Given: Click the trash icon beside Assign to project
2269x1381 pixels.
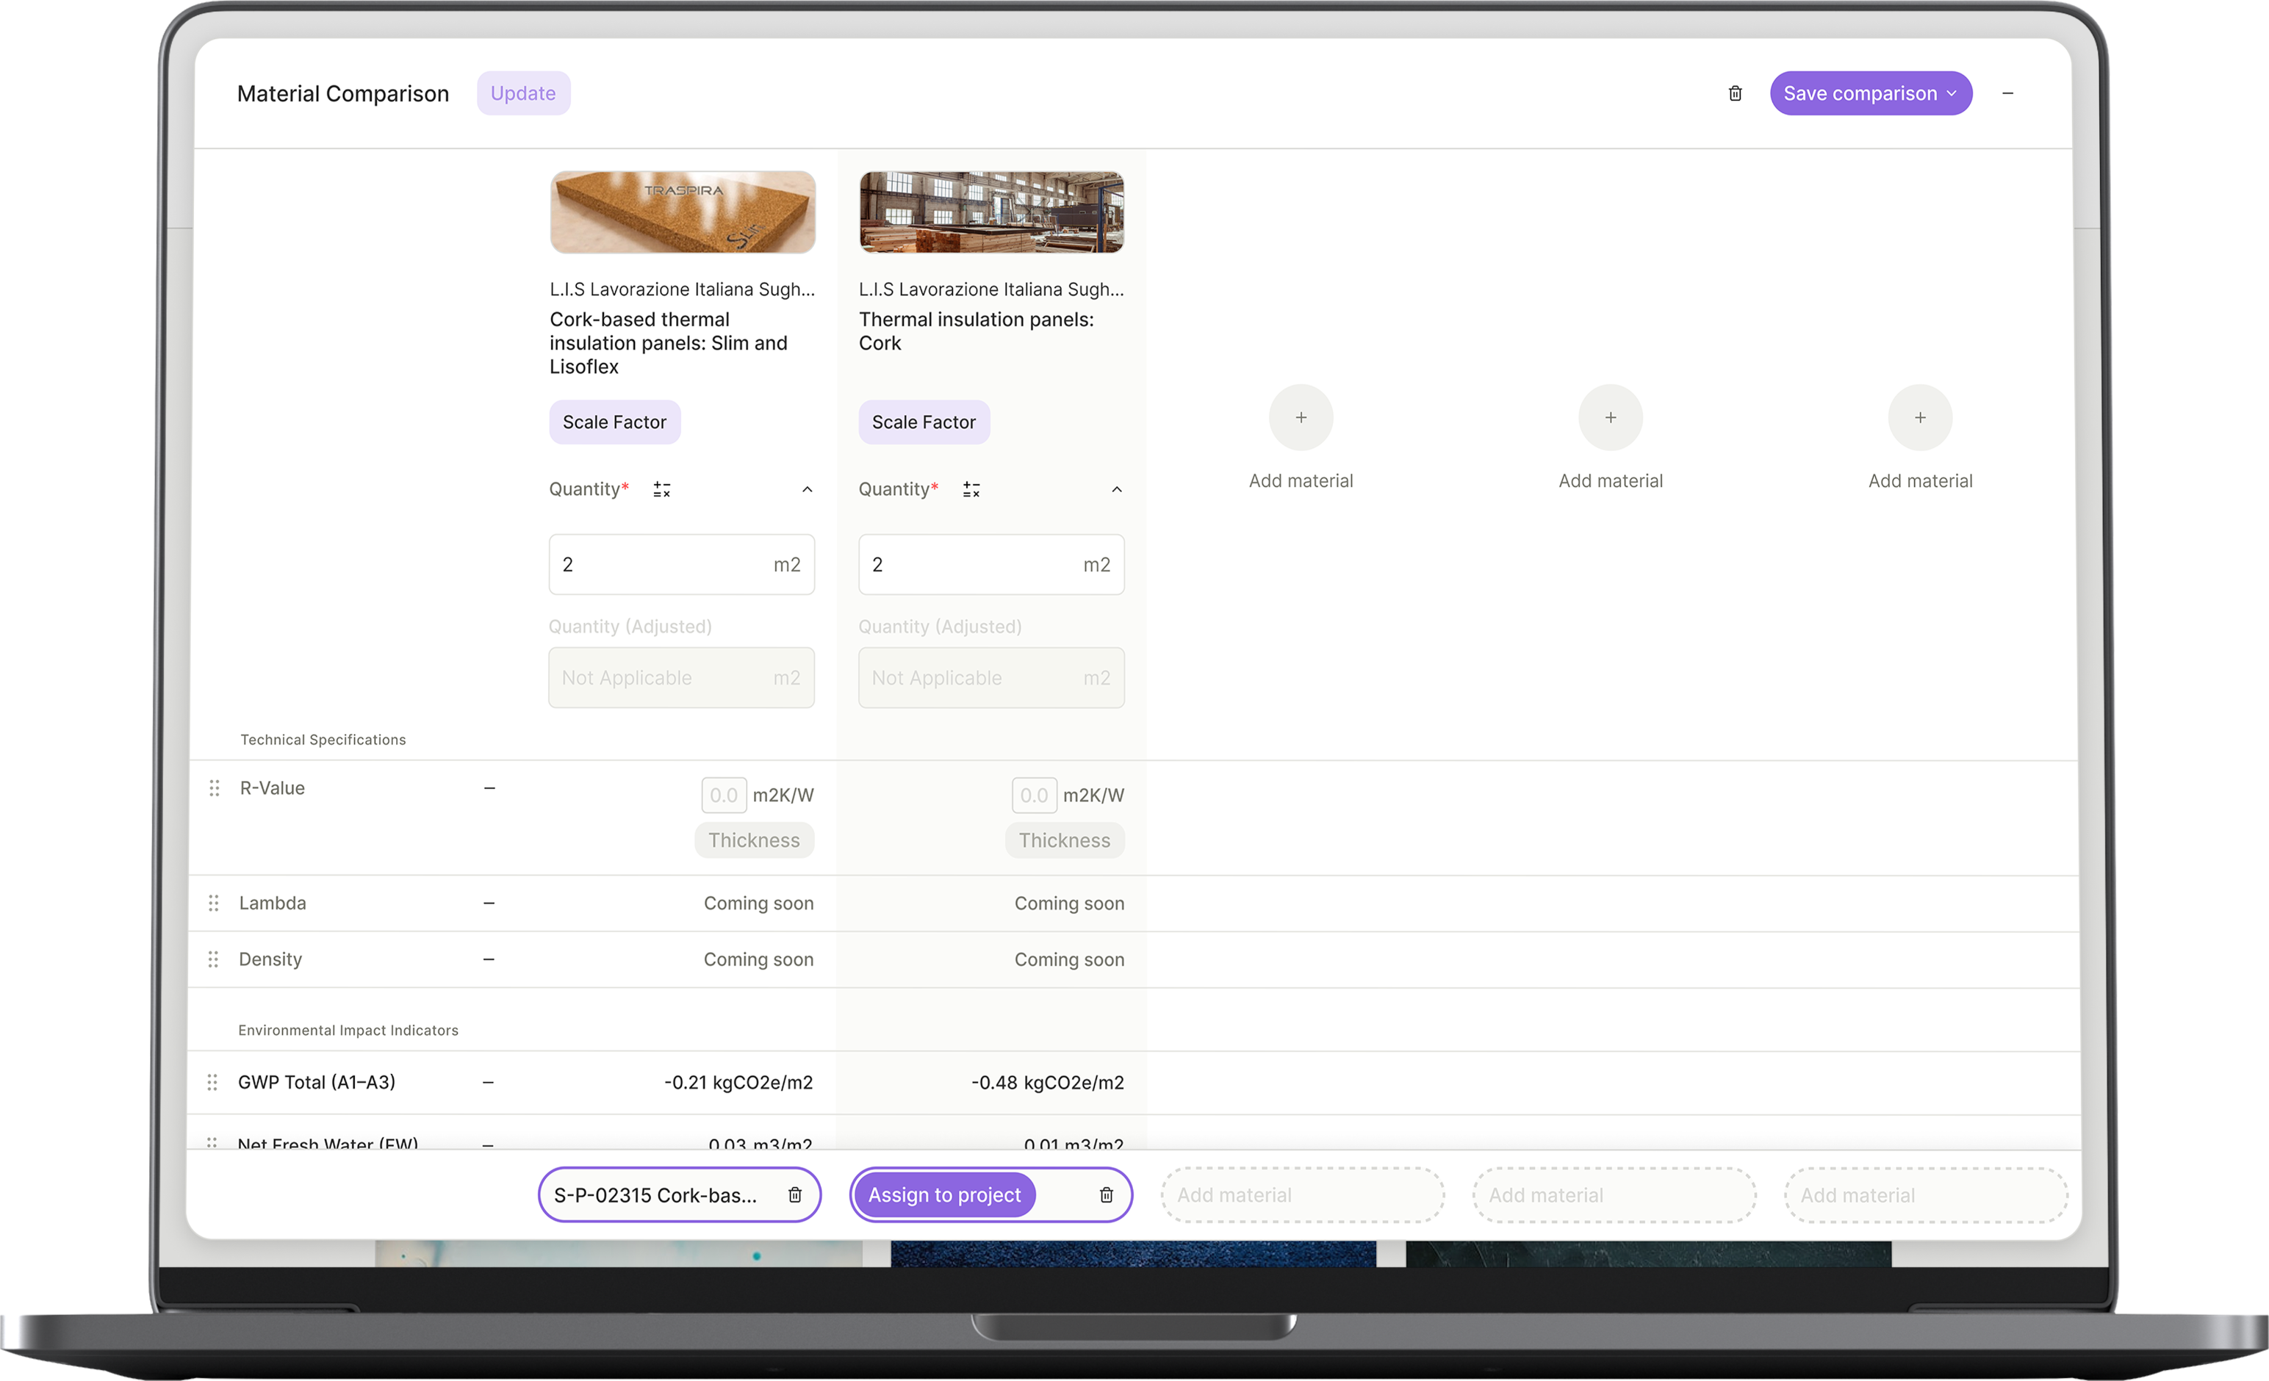Looking at the screenshot, I should (1106, 1194).
